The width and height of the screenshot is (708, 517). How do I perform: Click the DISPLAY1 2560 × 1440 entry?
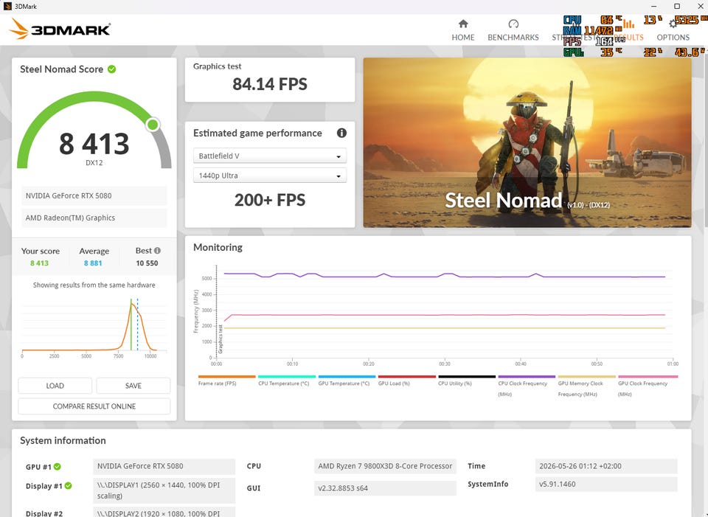click(x=164, y=490)
